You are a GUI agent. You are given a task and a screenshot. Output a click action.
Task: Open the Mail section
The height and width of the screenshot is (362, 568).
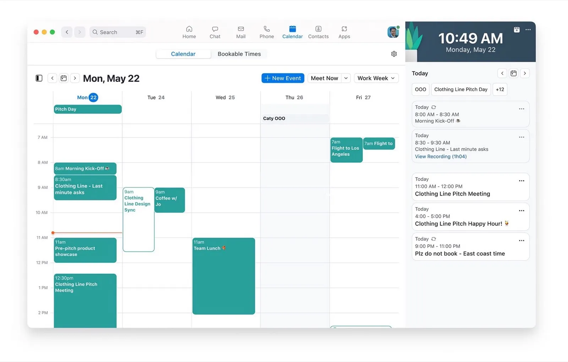point(241,32)
